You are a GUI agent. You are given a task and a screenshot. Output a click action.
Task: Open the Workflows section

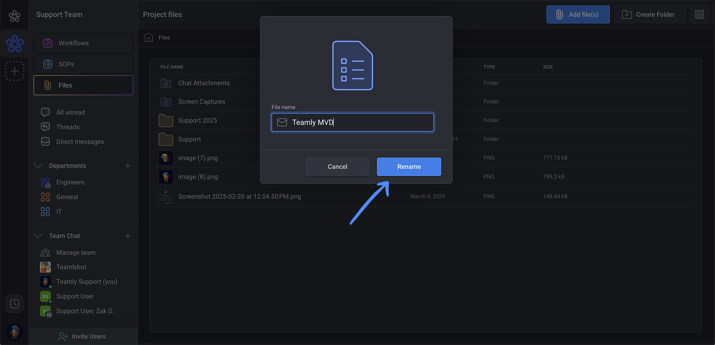click(83, 43)
